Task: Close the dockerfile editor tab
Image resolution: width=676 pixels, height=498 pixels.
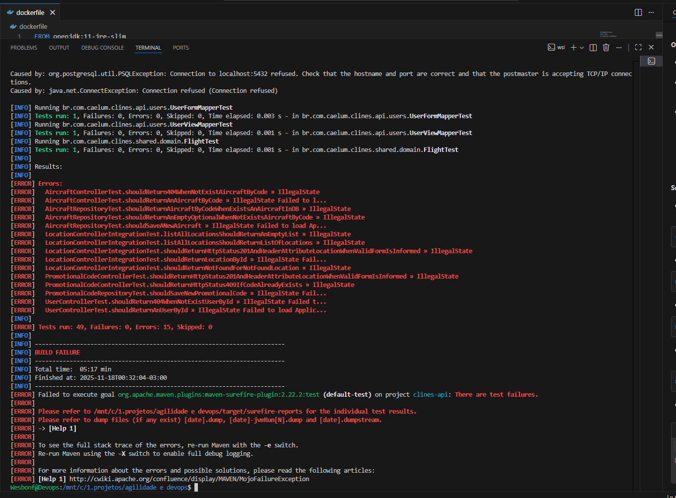Action: [x=53, y=12]
